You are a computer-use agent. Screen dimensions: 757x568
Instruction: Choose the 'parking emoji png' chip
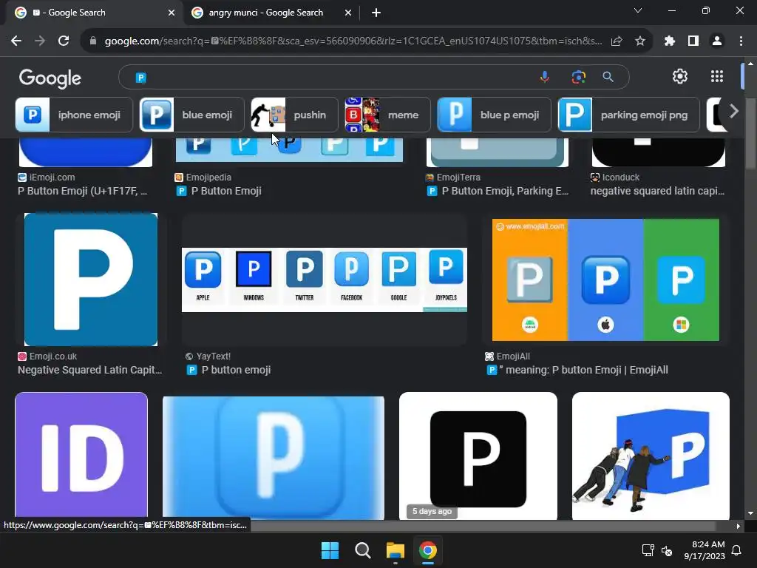coord(628,115)
